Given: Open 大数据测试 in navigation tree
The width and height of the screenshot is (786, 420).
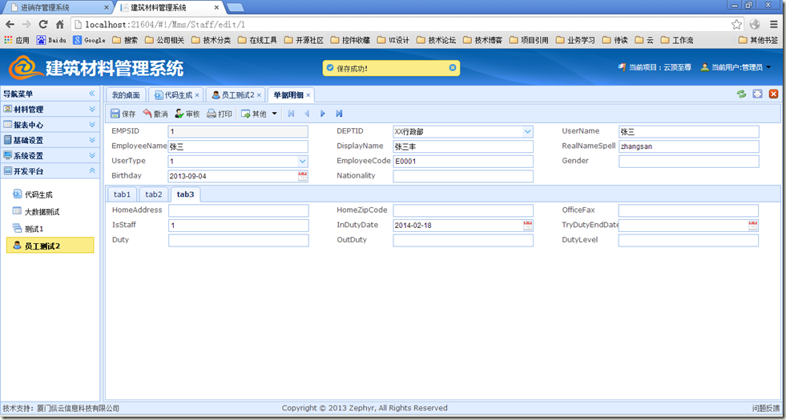Looking at the screenshot, I should 42,211.
